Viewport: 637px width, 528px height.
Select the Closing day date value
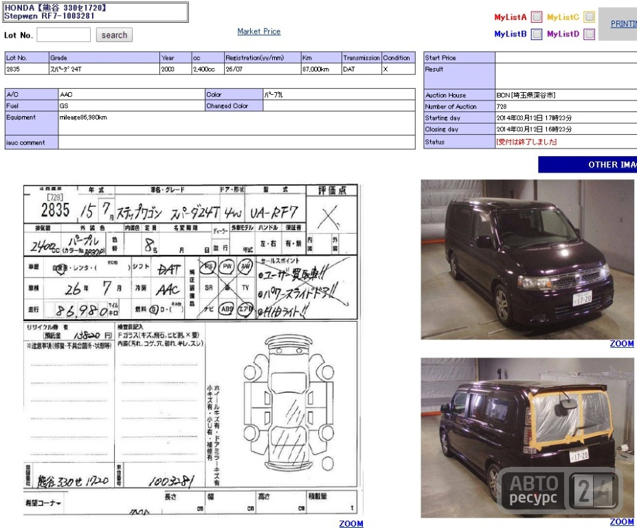pyautogui.click(x=534, y=129)
